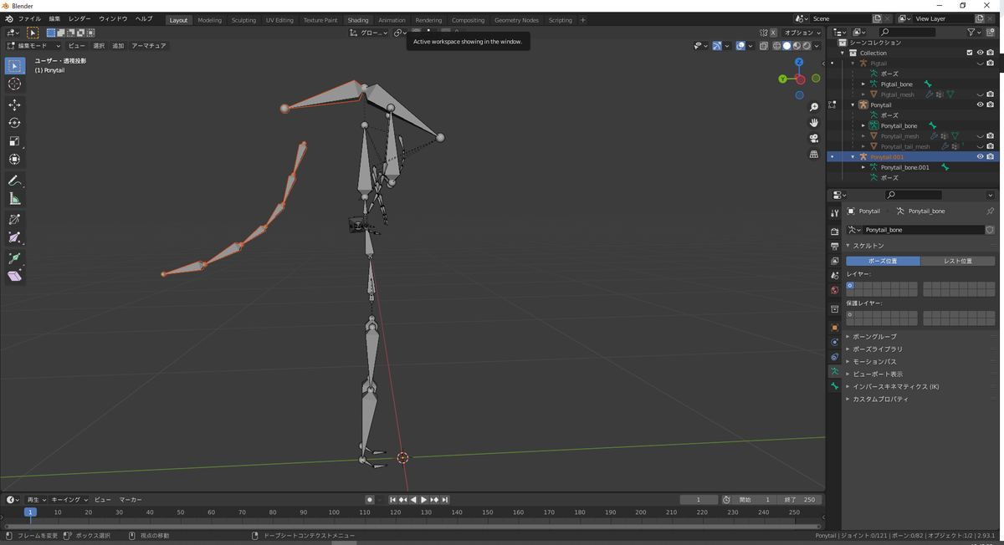Click the レスト位置 button
Screen dimensions: 1004x545
point(958,261)
